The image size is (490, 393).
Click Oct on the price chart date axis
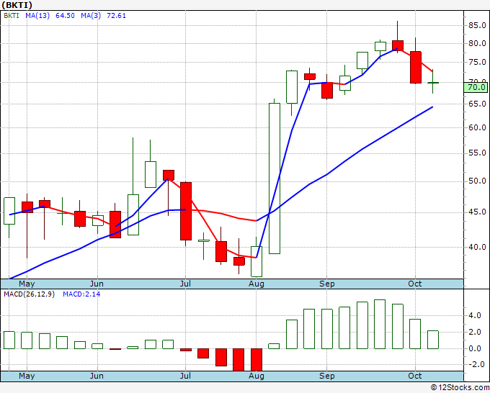click(x=414, y=284)
